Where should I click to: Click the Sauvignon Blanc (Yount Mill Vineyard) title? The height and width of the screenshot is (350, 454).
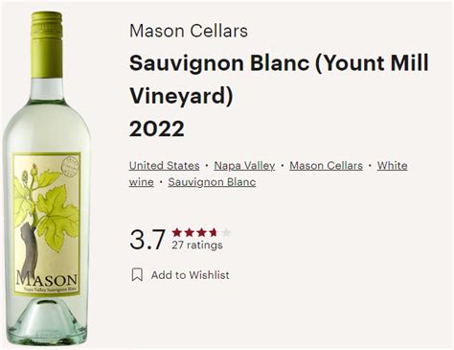pyautogui.click(x=279, y=79)
